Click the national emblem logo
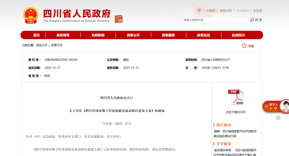 click(31, 15)
